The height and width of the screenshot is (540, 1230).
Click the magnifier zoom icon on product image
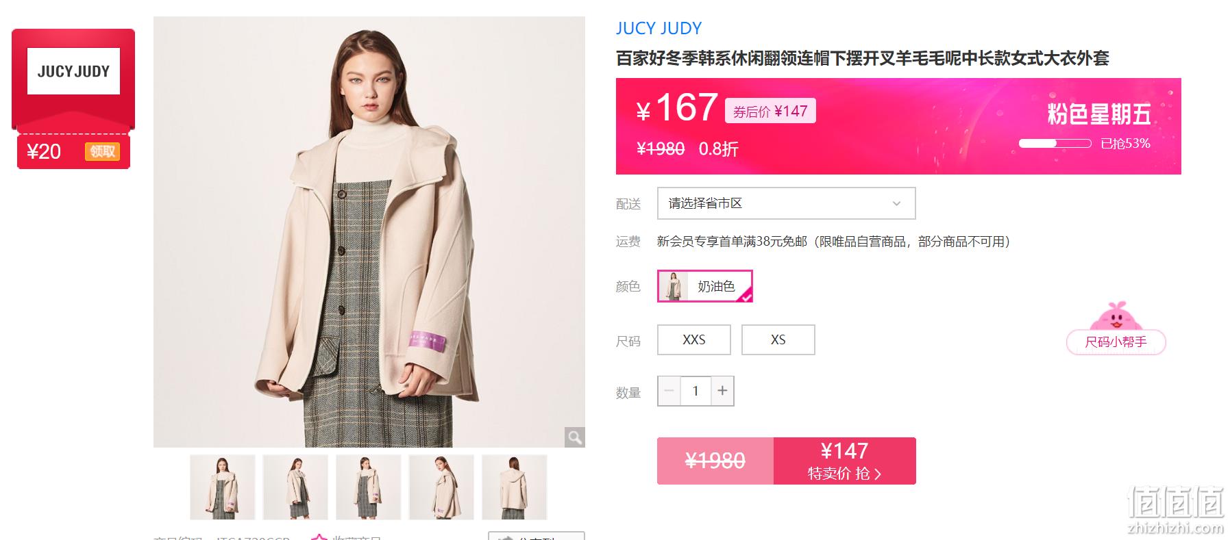pyautogui.click(x=574, y=437)
